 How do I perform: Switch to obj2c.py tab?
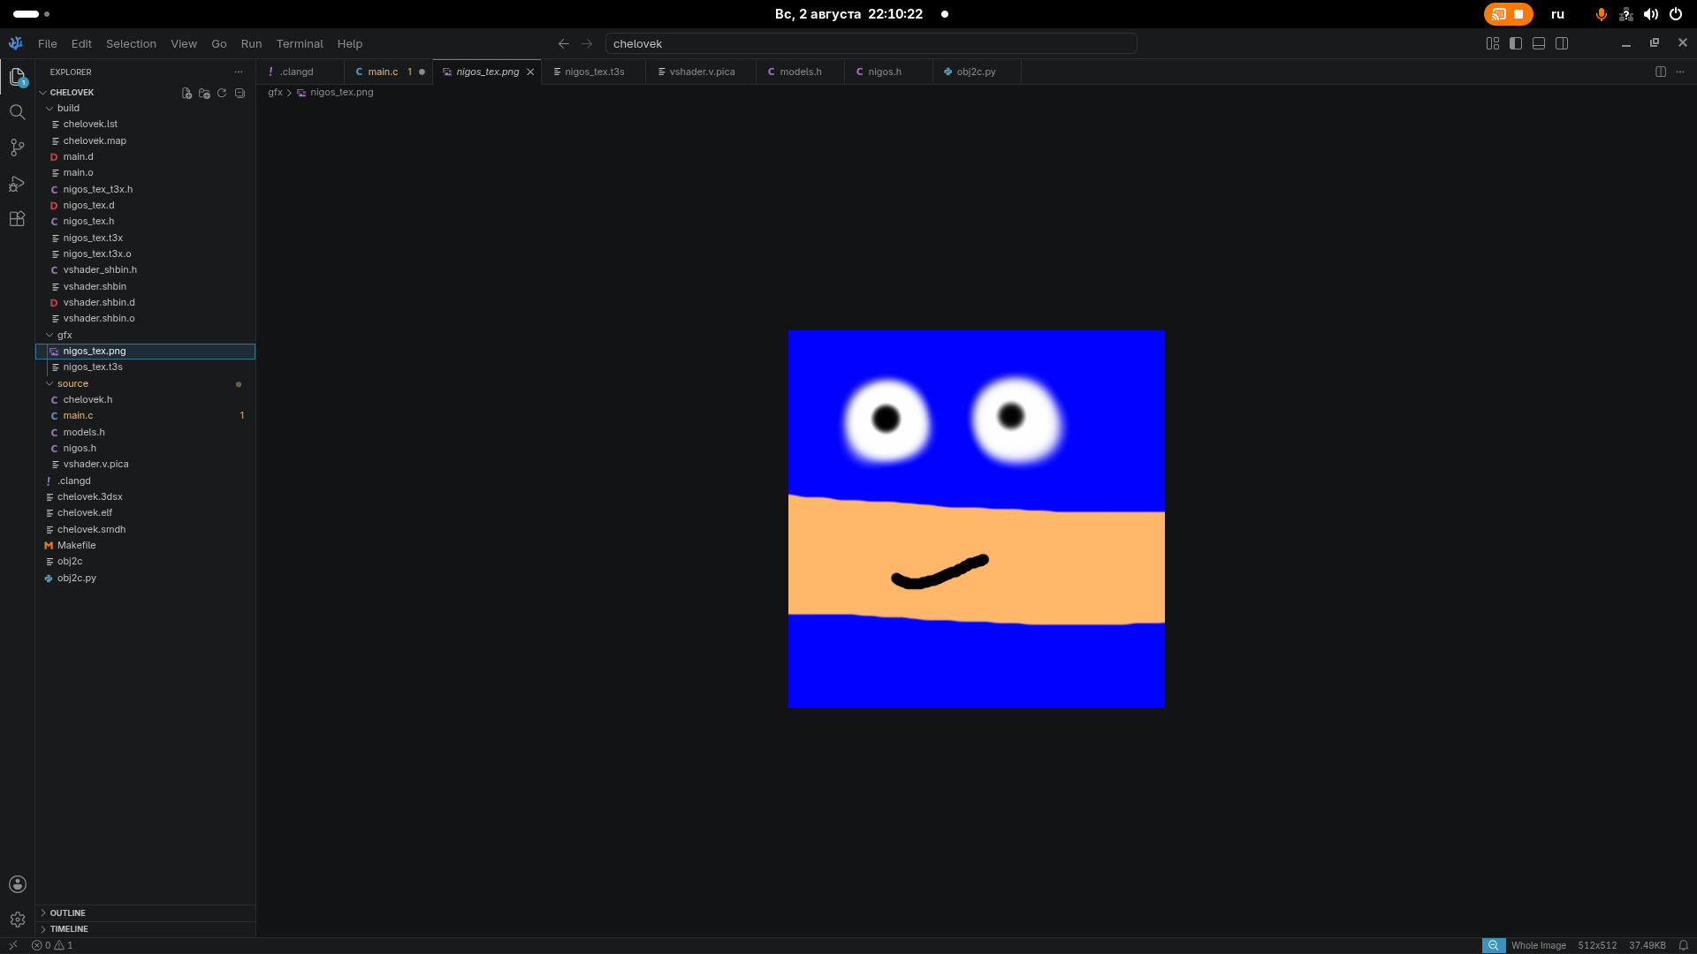[x=976, y=72]
